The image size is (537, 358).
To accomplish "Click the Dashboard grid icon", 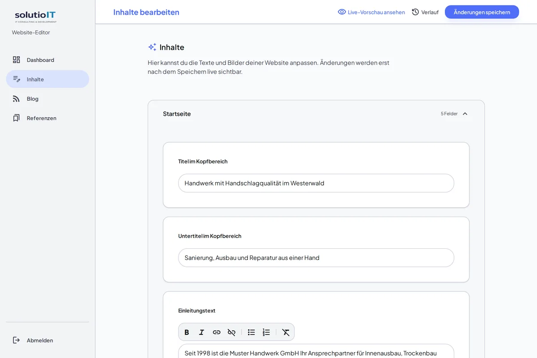I will pos(17,60).
